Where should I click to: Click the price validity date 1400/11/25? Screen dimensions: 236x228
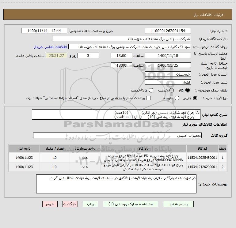(x=168, y=65)
